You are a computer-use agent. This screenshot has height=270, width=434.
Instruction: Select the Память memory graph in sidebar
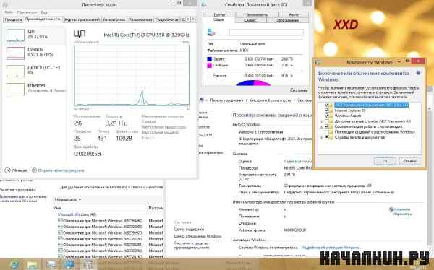pos(15,53)
